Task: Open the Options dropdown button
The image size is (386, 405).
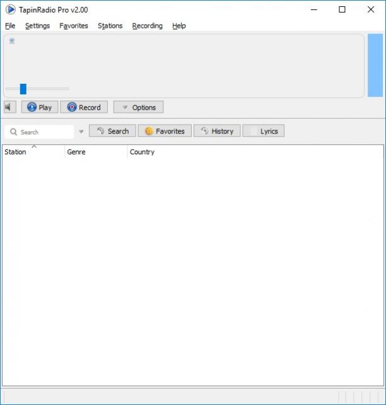Action: 138,107
